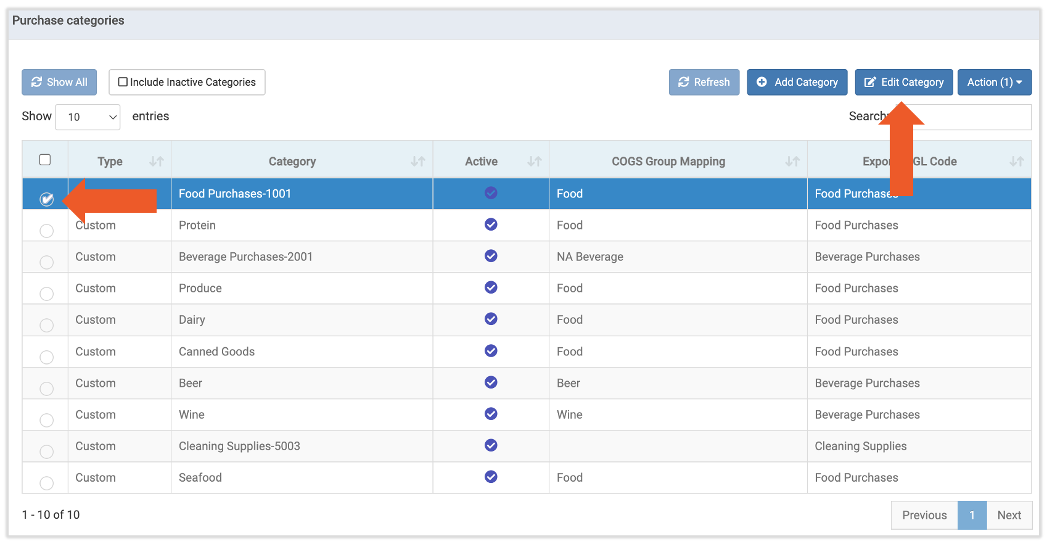Go to the Next page
Screen dimensions: 1047x544
click(x=1009, y=515)
